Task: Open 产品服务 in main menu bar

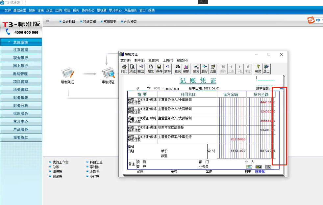Action: pos(131,10)
